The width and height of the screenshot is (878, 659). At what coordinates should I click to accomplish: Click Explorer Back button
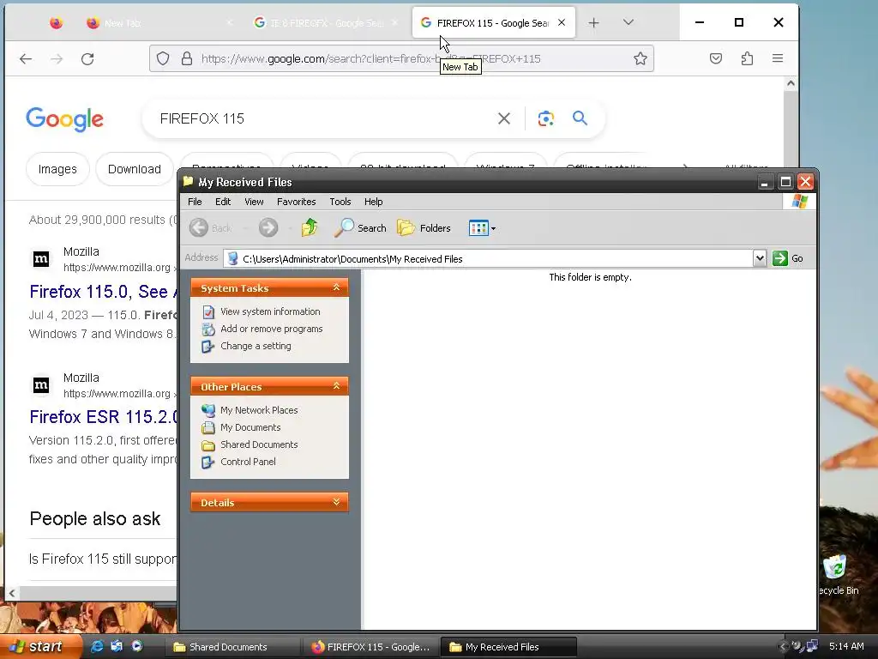[211, 228]
